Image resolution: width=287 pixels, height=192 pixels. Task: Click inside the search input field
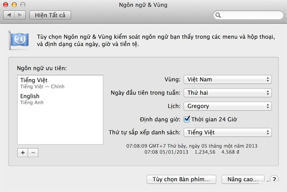click(x=251, y=15)
